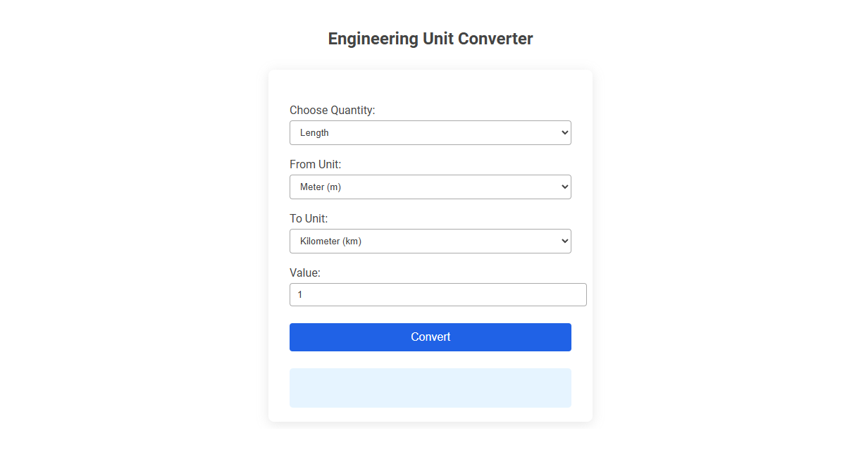Click the 'Value:' label above the input
The height and width of the screenshot is (464, 861).
pyautogui.click(x=305, y=272)
